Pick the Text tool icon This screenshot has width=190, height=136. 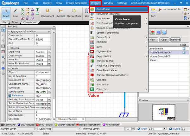coord(37,9)
